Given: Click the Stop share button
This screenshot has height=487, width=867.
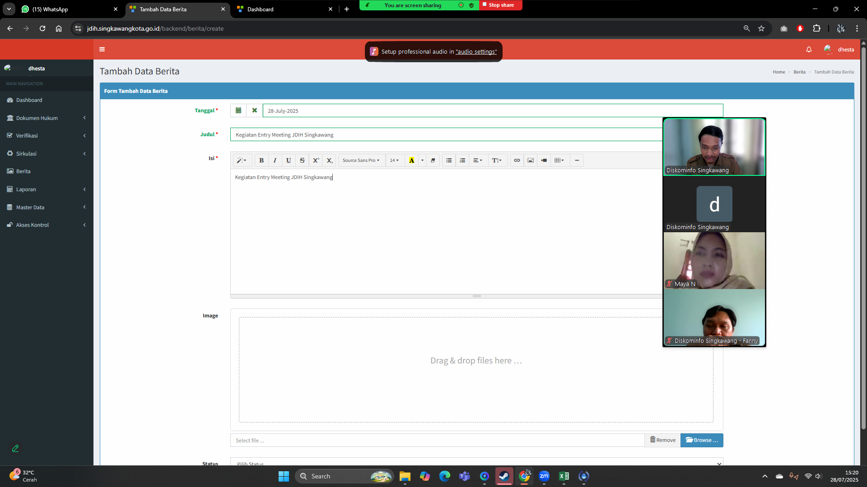Looking at the screenshot, I should click(501, 5).
